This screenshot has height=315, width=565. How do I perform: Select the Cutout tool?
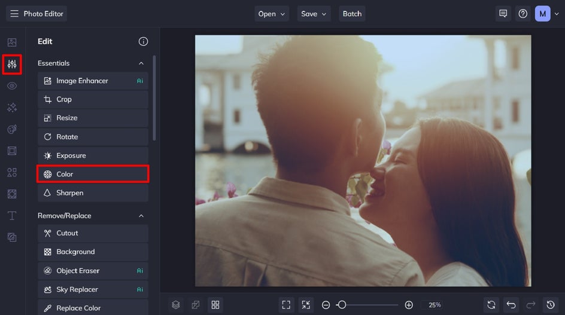pyautogui.click(x=93, y=233)
